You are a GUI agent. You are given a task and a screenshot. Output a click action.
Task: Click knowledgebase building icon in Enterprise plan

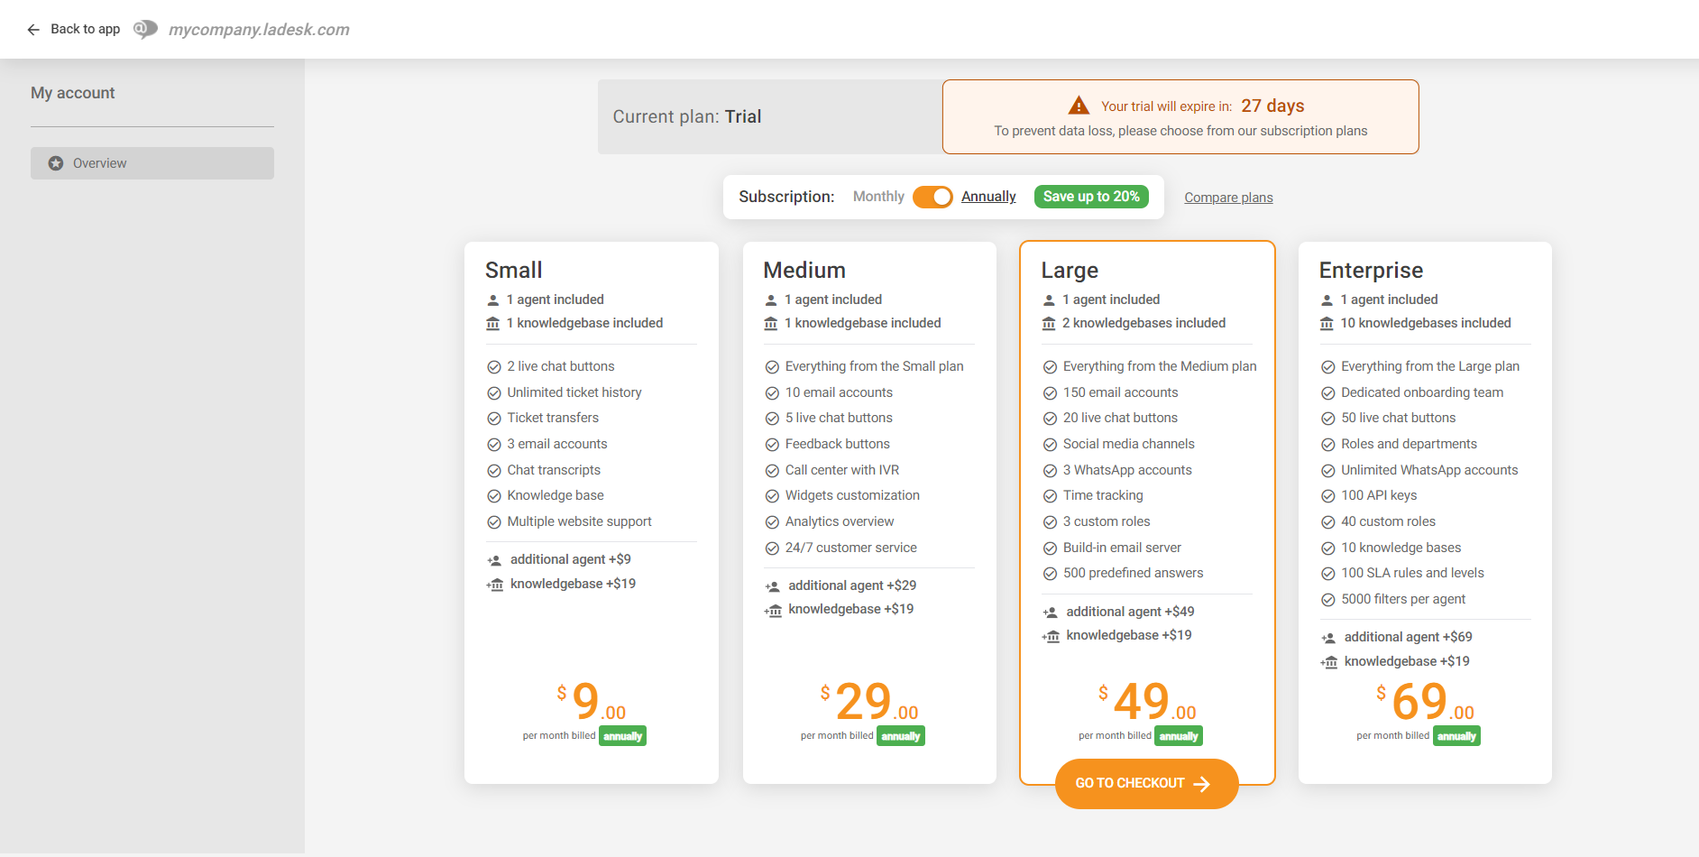(1327, 324)
